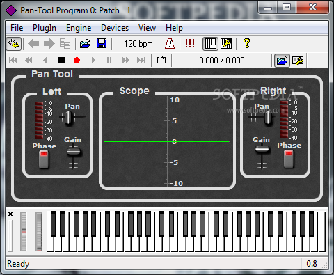The image size is (334, 275).
Task: Click the single step-back arrow button
Action: click(x=45, y=61)
